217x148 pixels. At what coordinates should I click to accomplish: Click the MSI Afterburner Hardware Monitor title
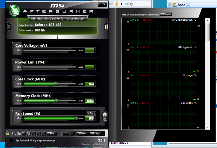(140, 15)
